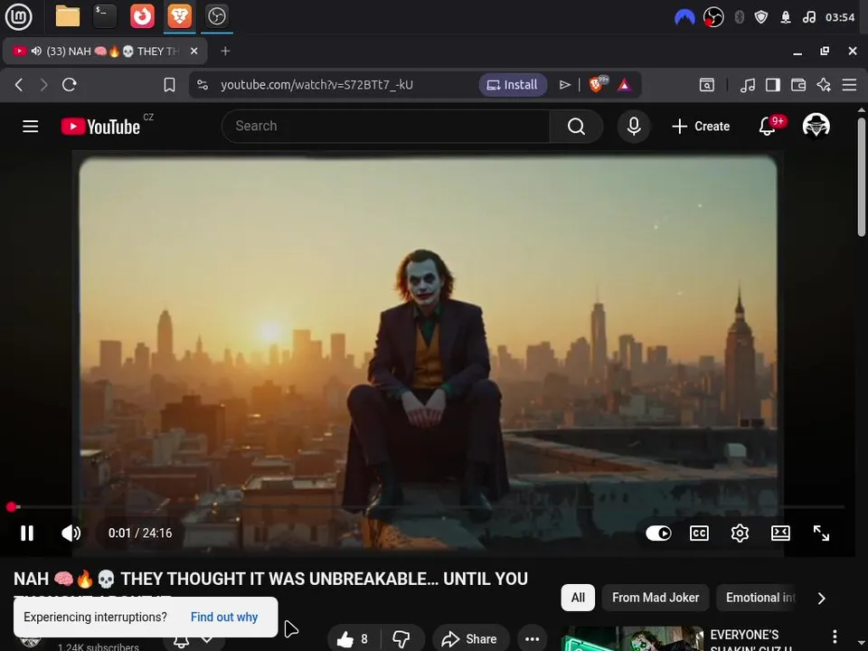868x651 pixels.
Task: Open the account avatar menu
Action: (x=816, y=126)
